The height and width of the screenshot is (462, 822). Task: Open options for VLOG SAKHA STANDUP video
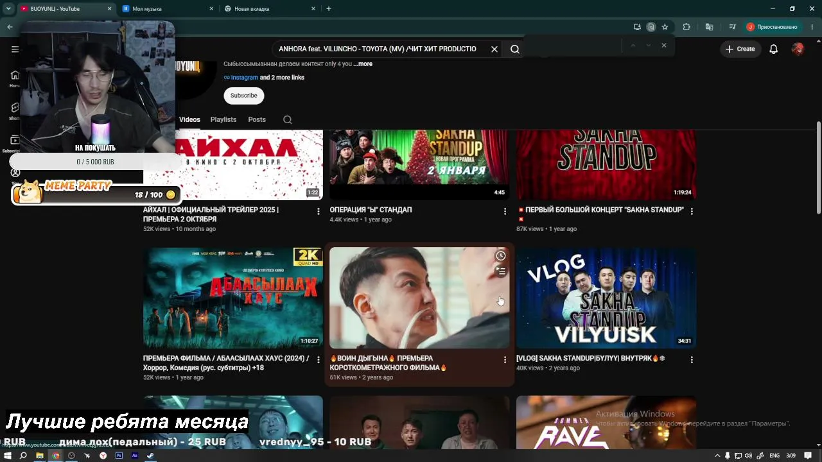pos(692,360)
